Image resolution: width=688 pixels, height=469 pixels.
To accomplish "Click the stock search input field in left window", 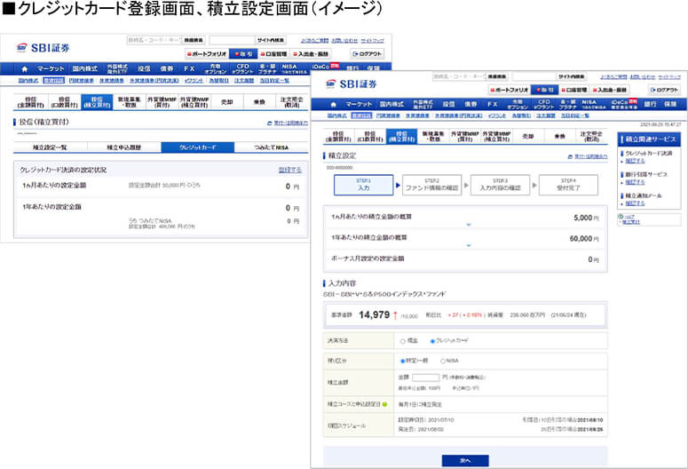I will (x=154, y=40).
